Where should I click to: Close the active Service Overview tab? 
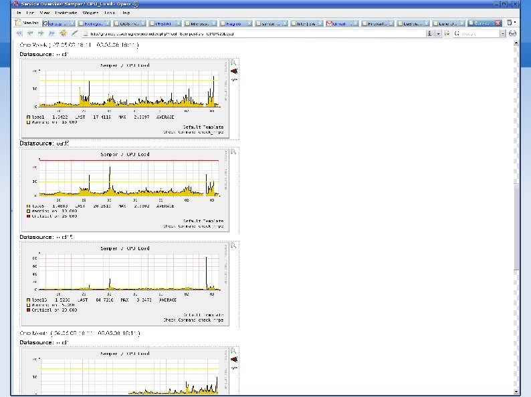(498, 23)
